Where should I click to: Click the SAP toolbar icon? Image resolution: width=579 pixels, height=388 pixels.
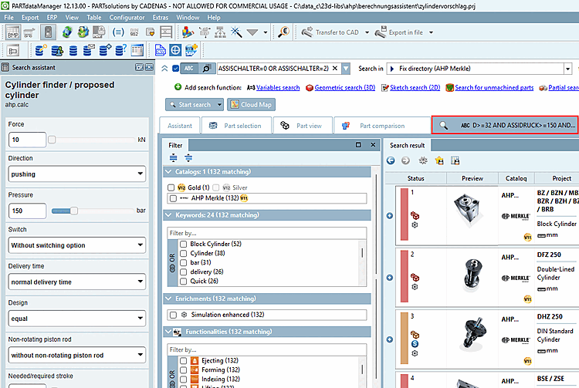pyautogui.click(x=191, y=50)
